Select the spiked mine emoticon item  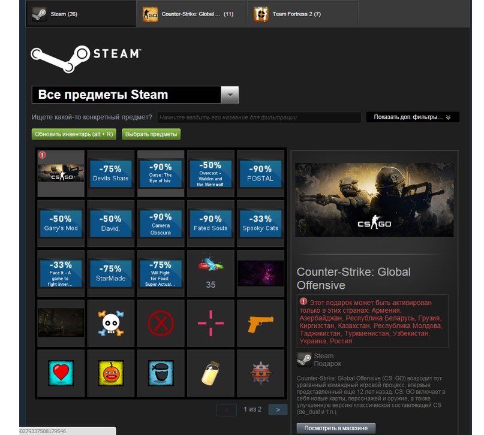click(260, 373)
